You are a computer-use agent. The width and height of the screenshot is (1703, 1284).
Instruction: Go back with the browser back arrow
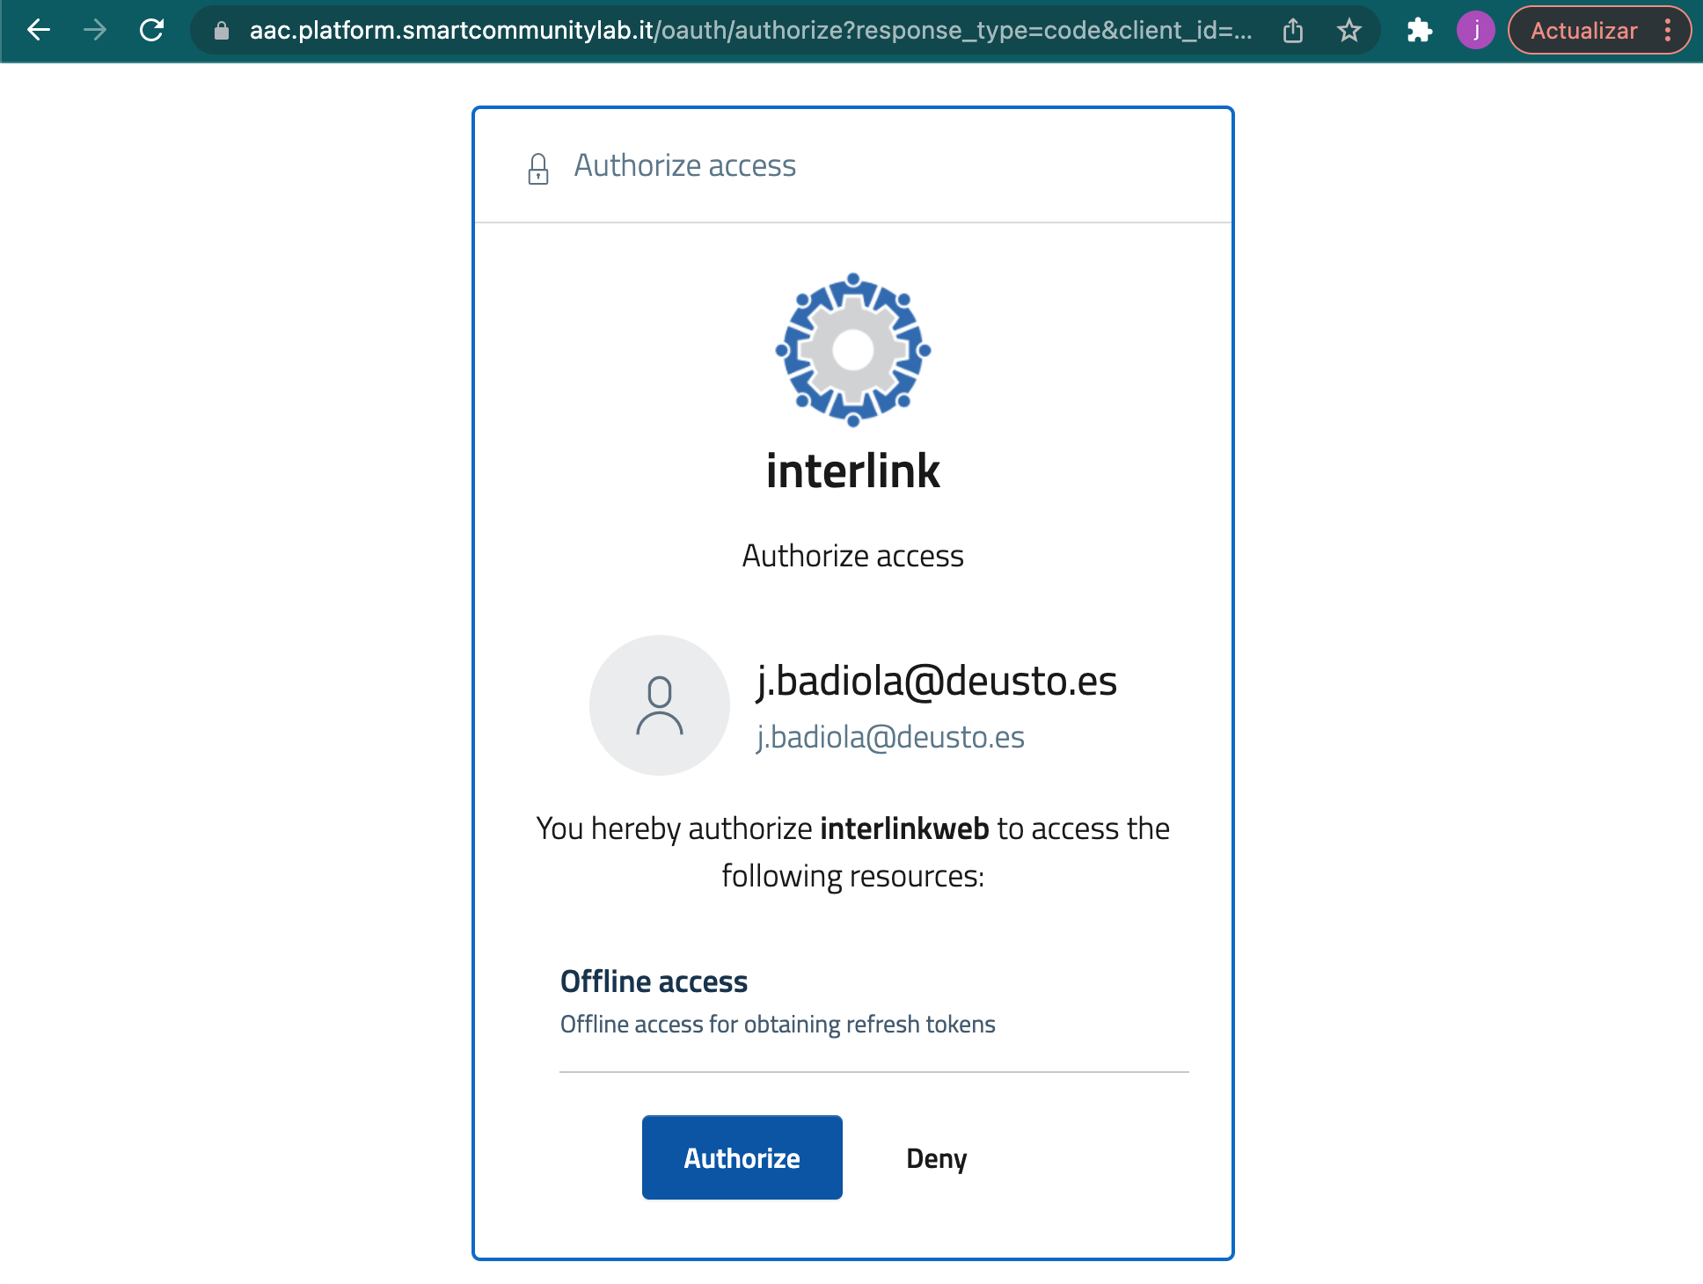(39, 31)
